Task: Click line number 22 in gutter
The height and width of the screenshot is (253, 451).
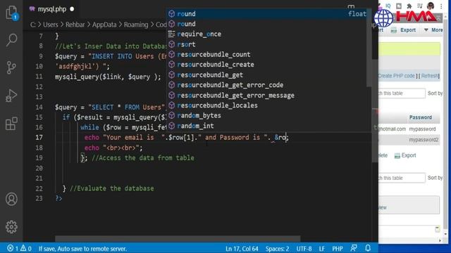Action: coord(39,188)
